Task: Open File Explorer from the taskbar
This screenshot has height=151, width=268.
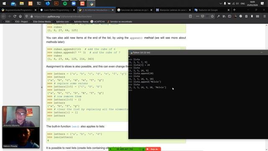Action: pyautogui.click(x=22, y=3)
